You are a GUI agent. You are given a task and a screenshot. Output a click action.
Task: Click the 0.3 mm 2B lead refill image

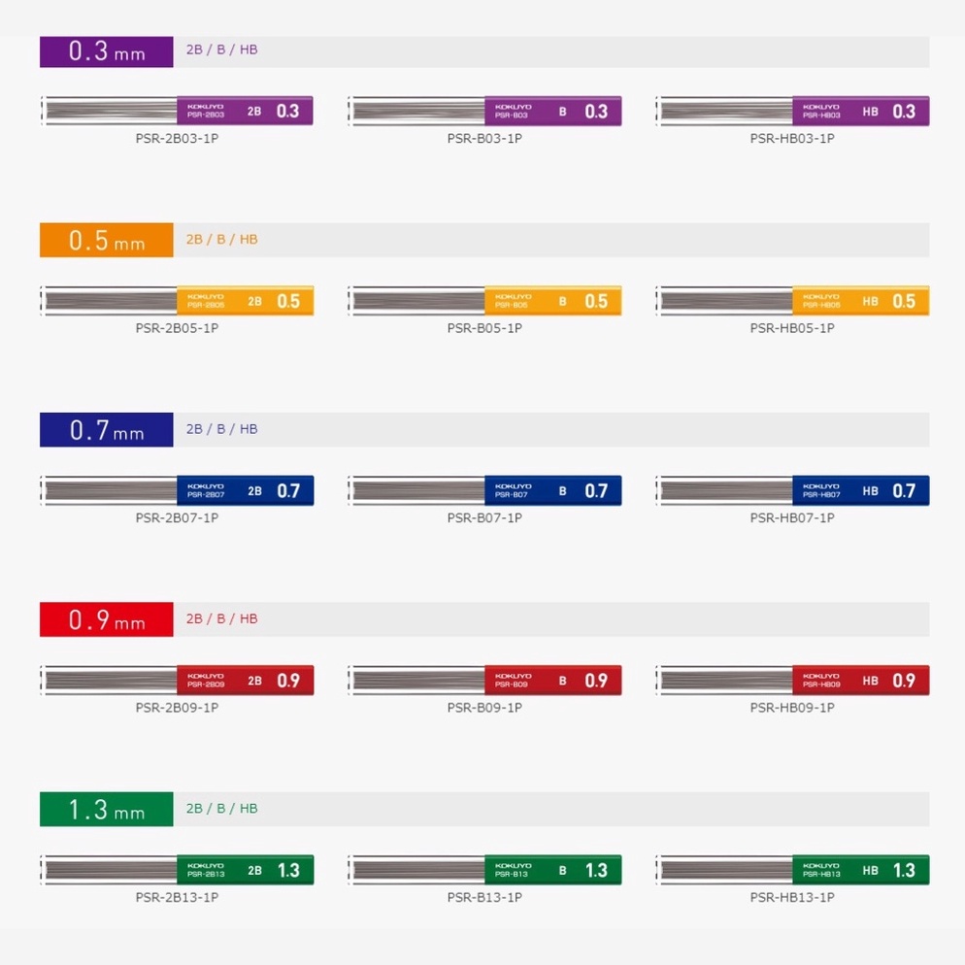(177, 111)
